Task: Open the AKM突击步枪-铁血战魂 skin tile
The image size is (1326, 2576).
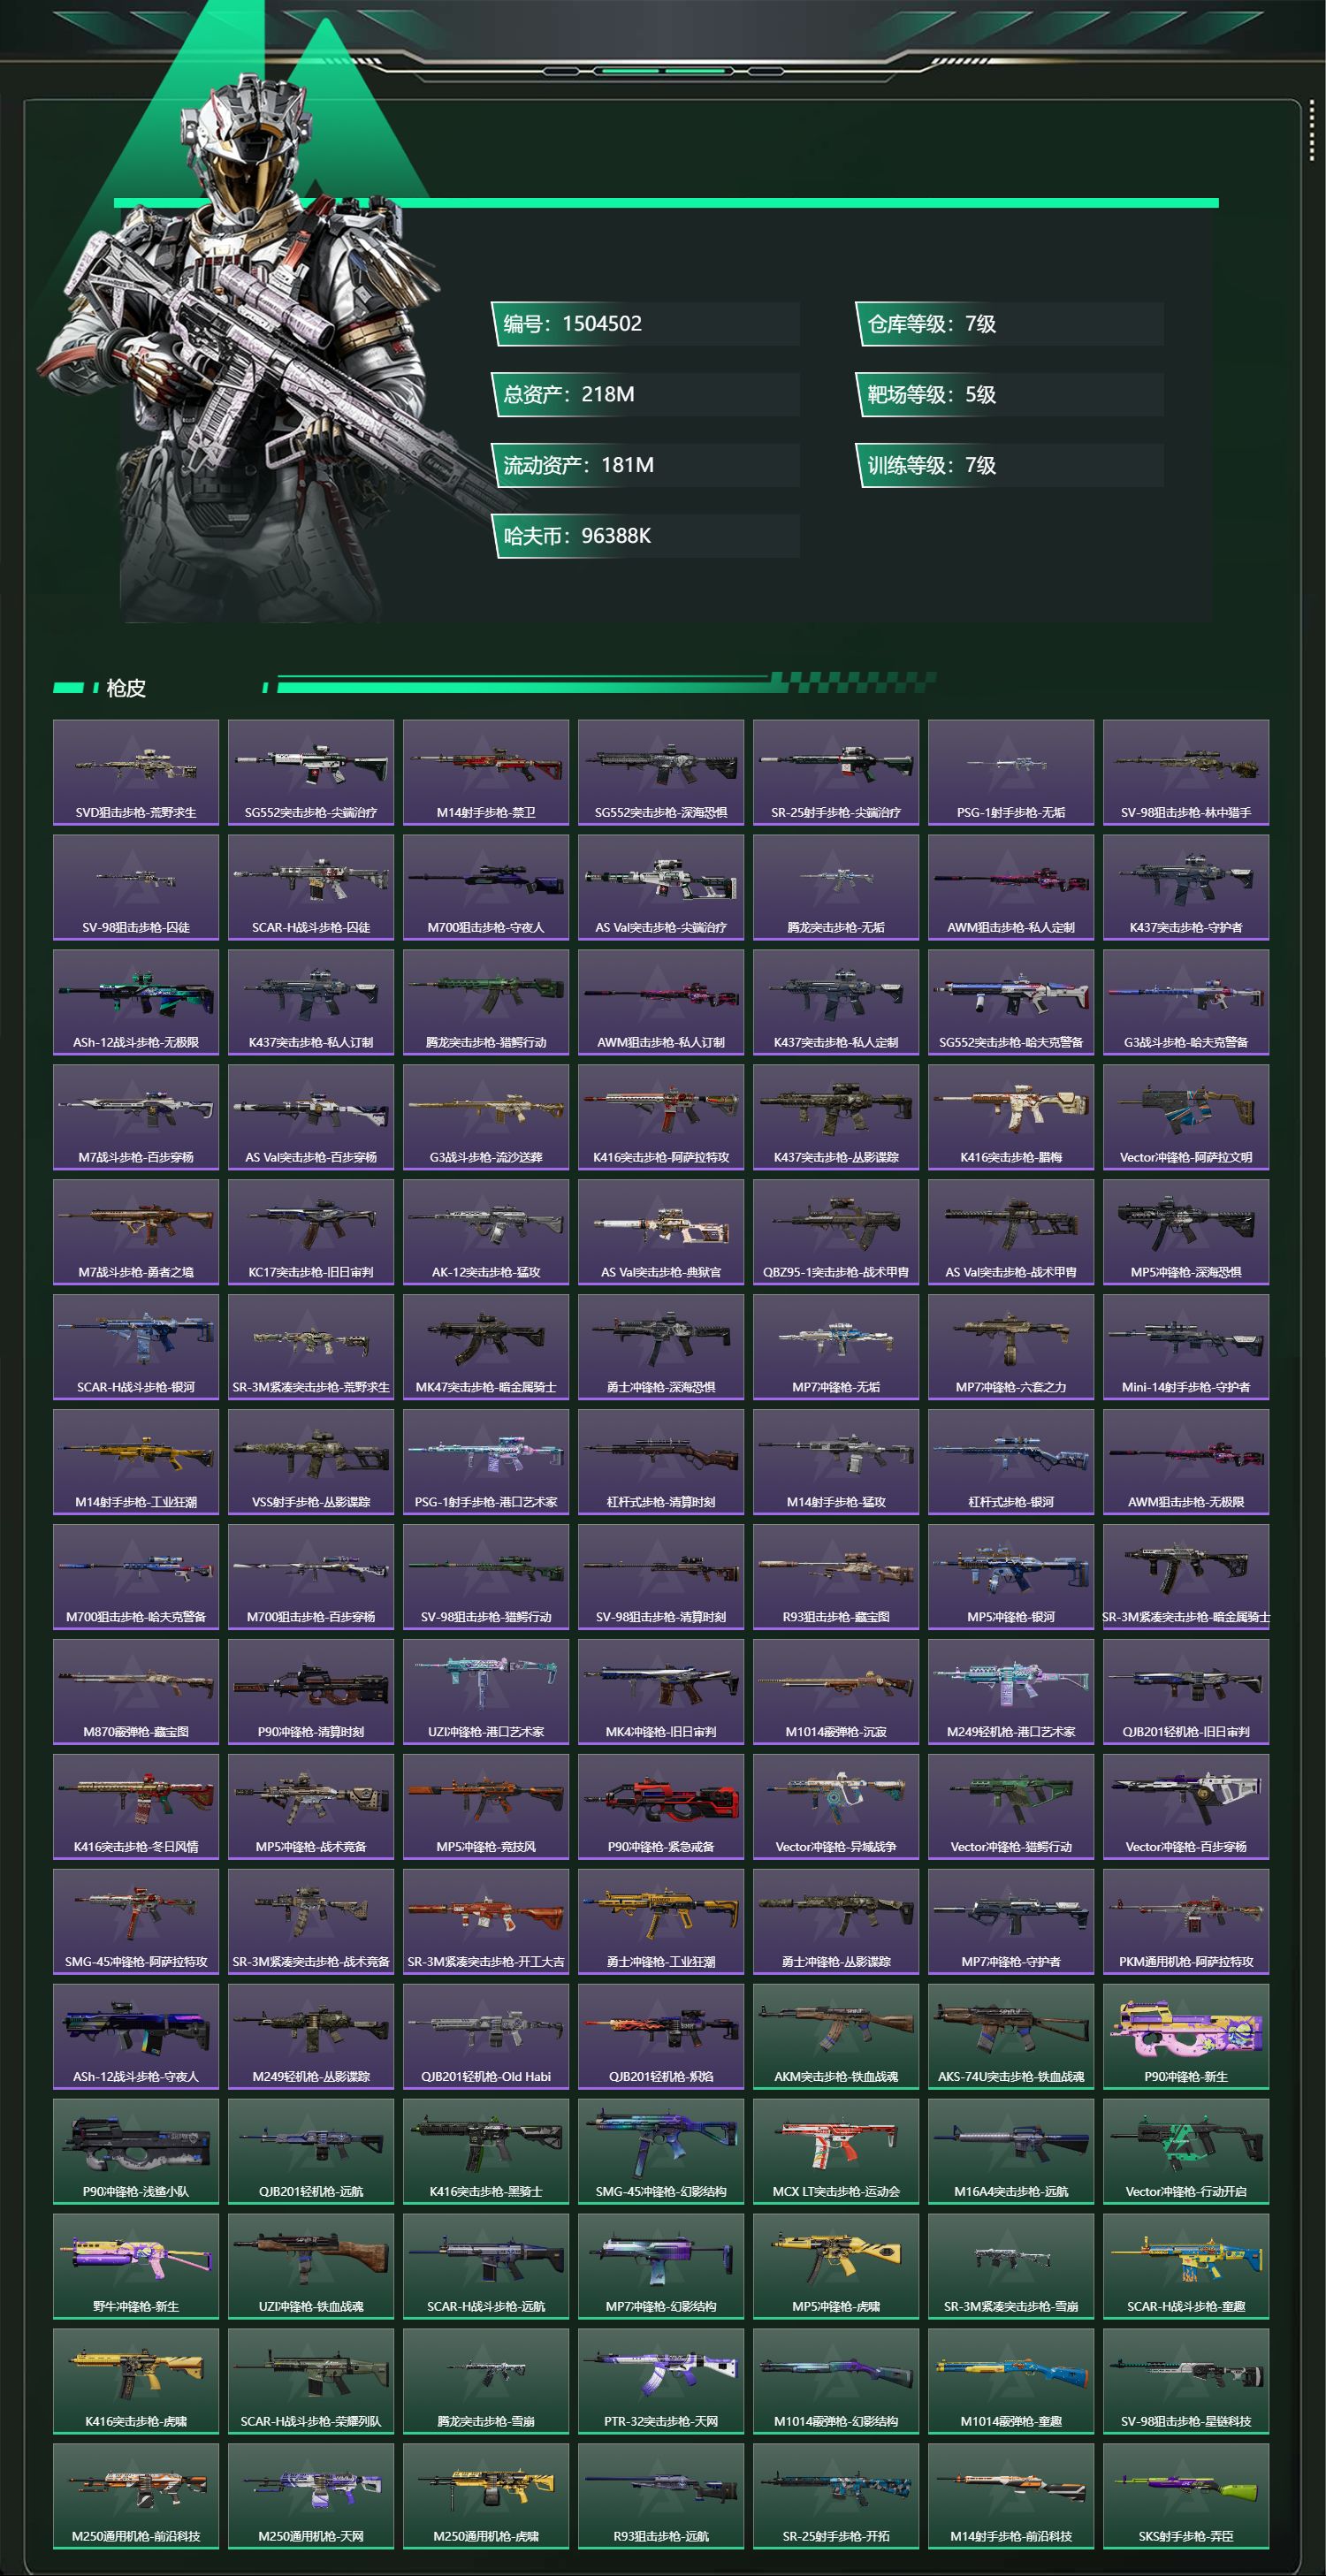Action: [x=836, y=2036]
